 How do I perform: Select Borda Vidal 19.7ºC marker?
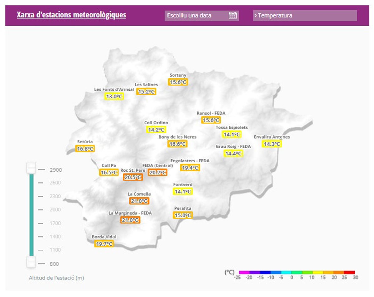104,244
